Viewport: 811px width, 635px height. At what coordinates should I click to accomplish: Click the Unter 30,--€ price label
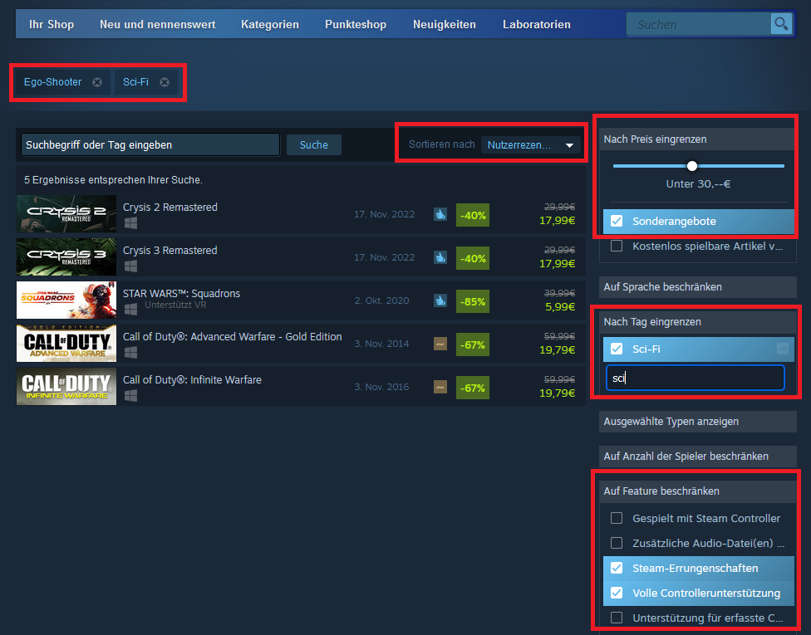tap(698, 184)
